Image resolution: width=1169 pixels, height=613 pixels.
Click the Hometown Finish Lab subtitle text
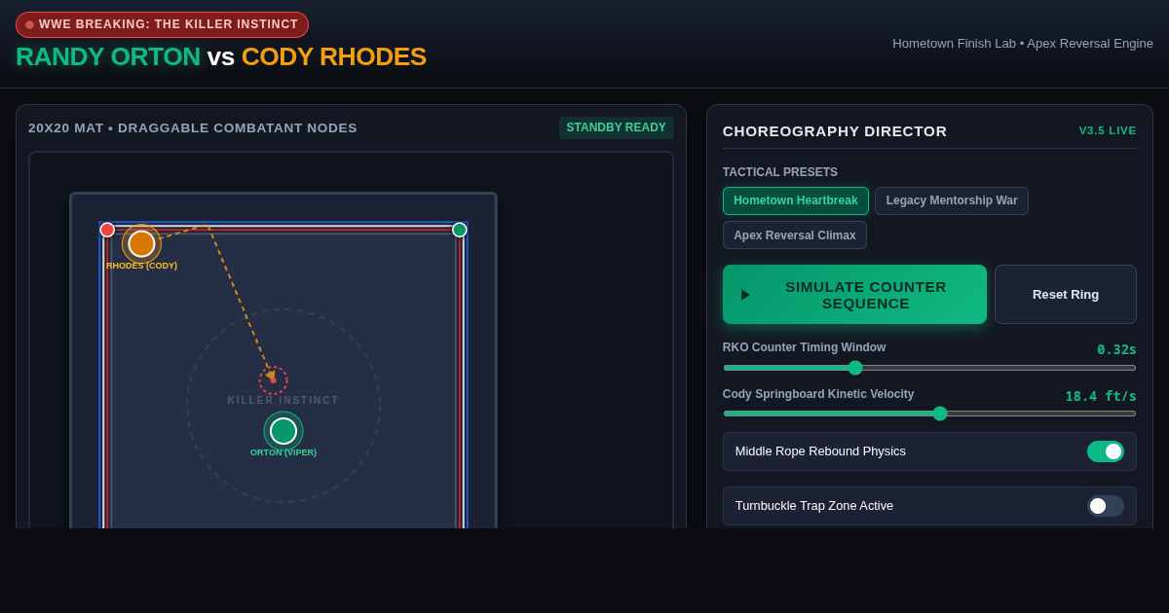[1023, 43]
